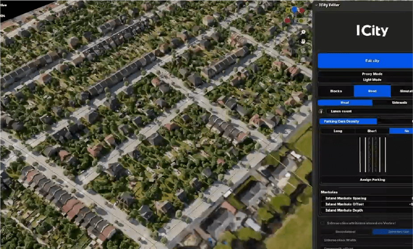Toggle Intersection attributes stored on Vertex checkbox

tap(322, 223)
